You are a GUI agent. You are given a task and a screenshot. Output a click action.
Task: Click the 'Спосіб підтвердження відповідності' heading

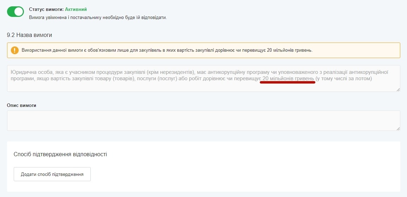click(x=60, y=154)
